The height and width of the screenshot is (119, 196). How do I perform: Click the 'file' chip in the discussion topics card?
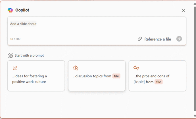tap(116, 76)
